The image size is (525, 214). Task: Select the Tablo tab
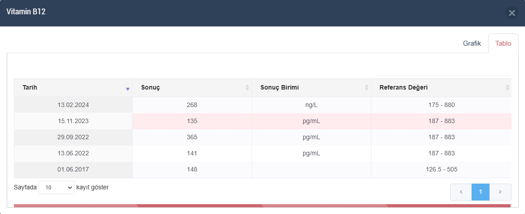click(x=503, y=43)
